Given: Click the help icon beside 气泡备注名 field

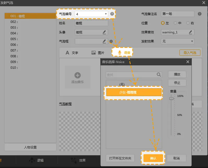Looking at the screenshot, I should point(200,14).
